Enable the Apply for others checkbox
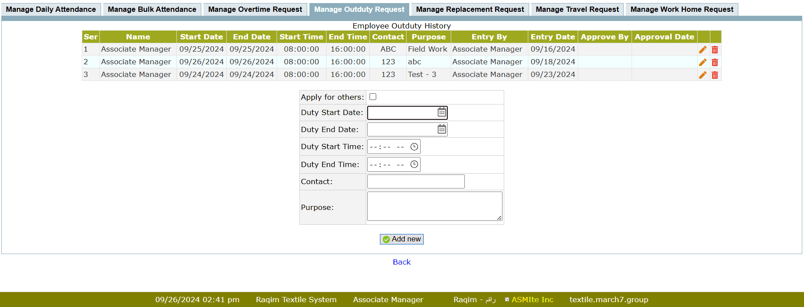This screenshot has height=307, width=804. 373,97
